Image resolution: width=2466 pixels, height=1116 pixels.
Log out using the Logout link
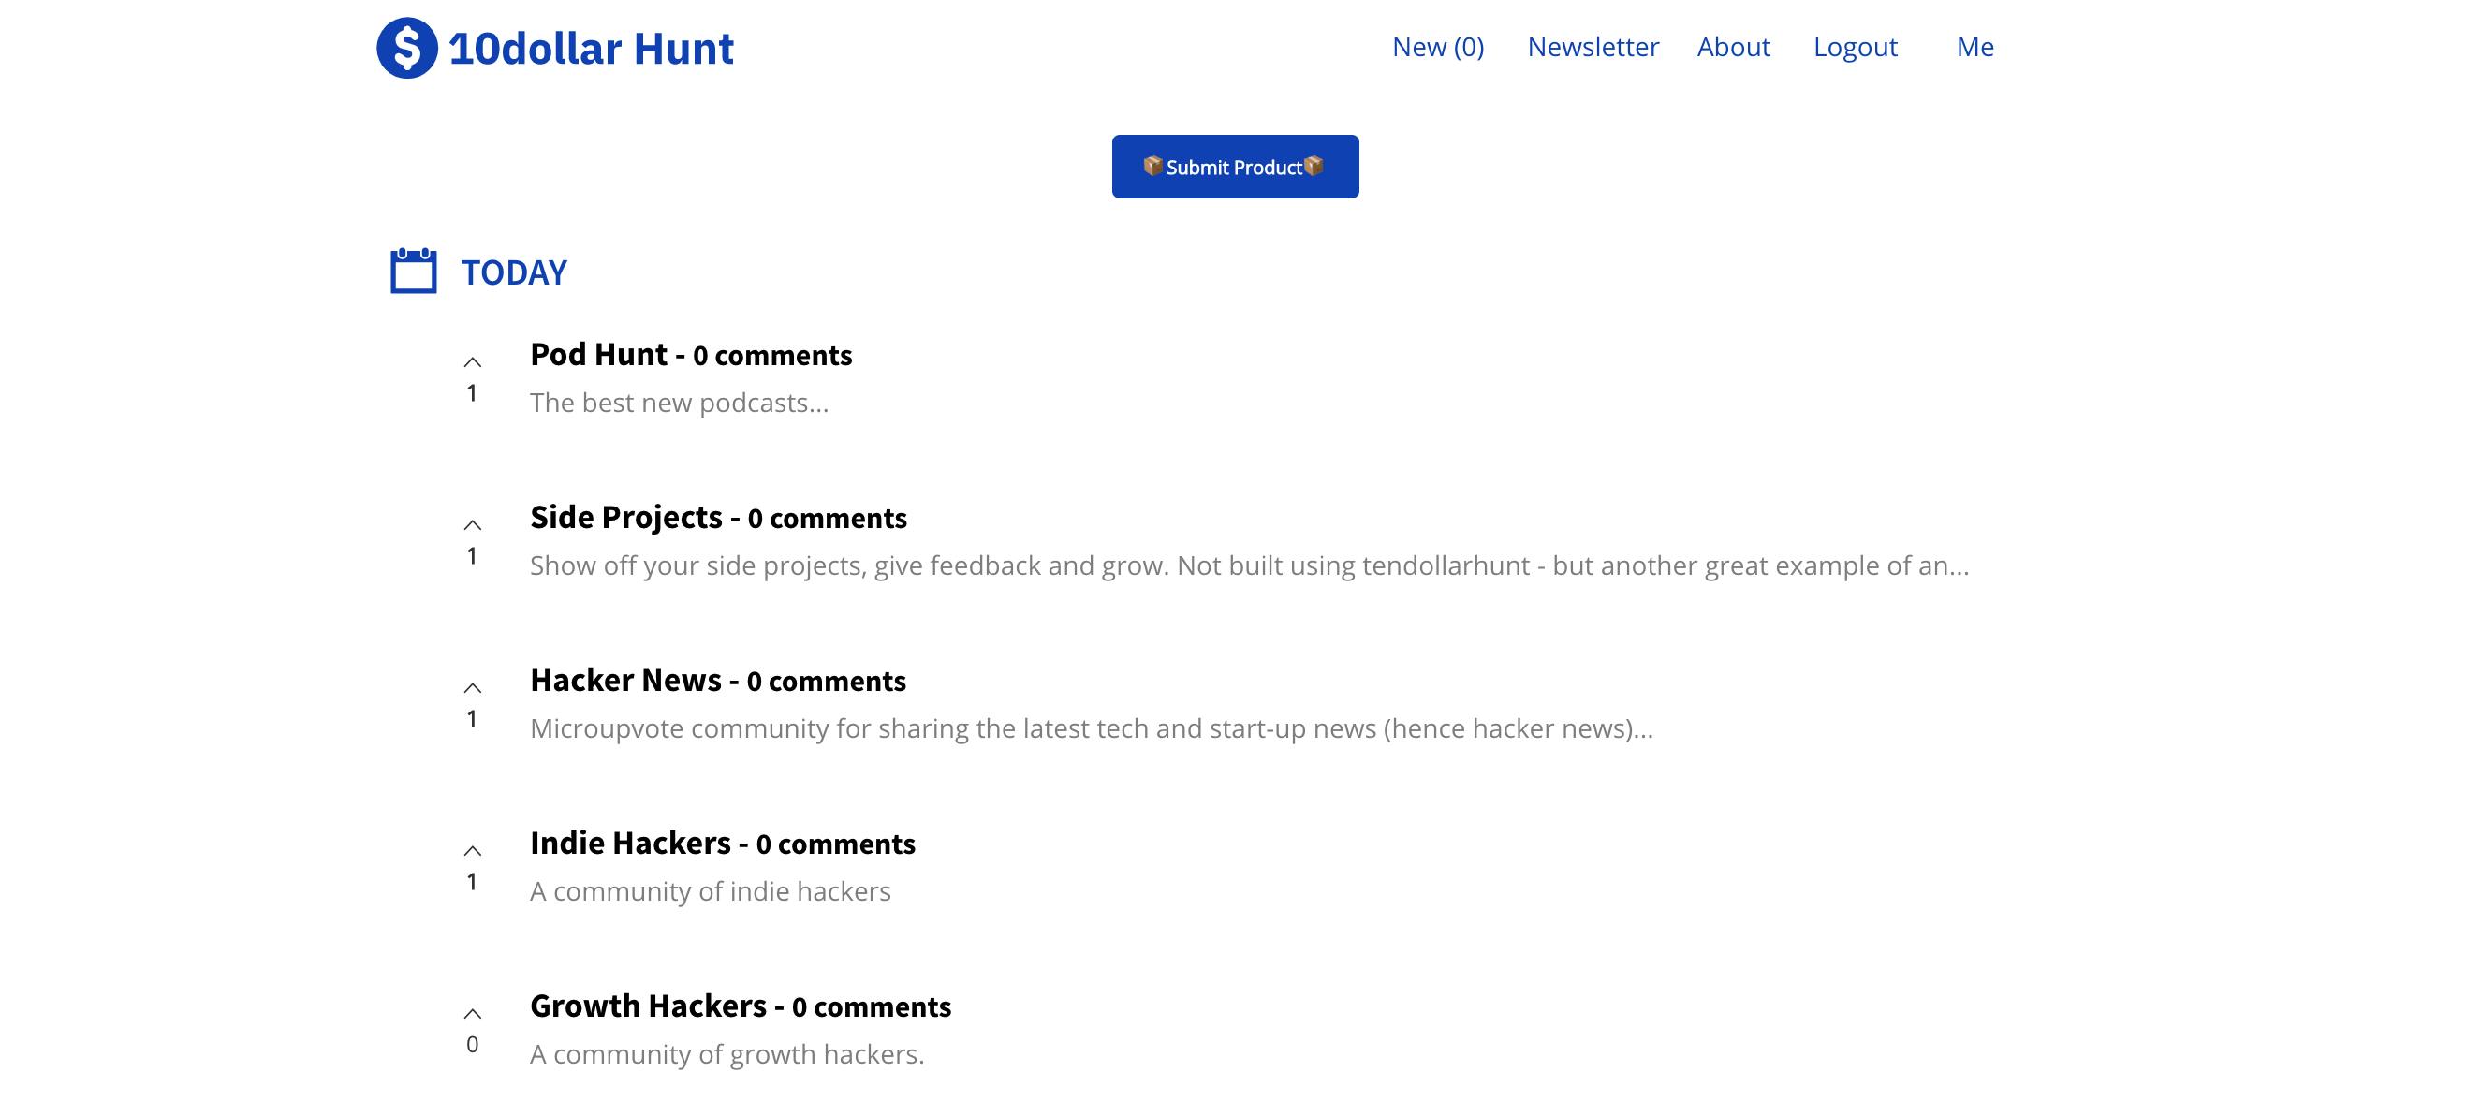(x=1856, y=47)
